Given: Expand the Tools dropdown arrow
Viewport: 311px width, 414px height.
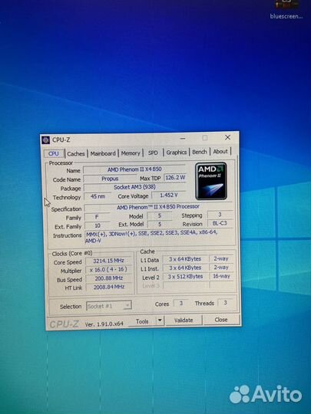Looking at the screenshot, I should point(160,320).
